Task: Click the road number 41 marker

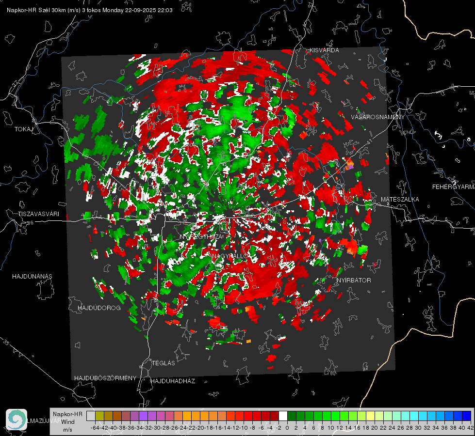Action: tap(369, 141)
